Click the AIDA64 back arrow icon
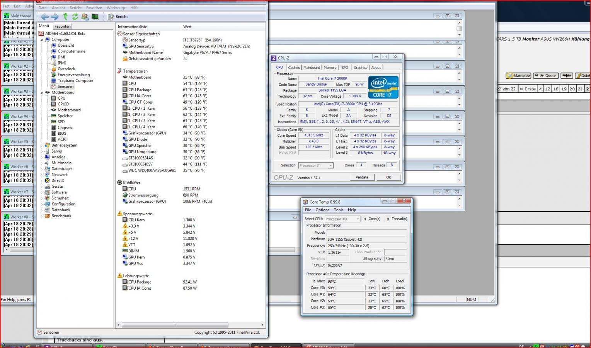Viewport: 591px width, 348px height. (x=44, y=17)
